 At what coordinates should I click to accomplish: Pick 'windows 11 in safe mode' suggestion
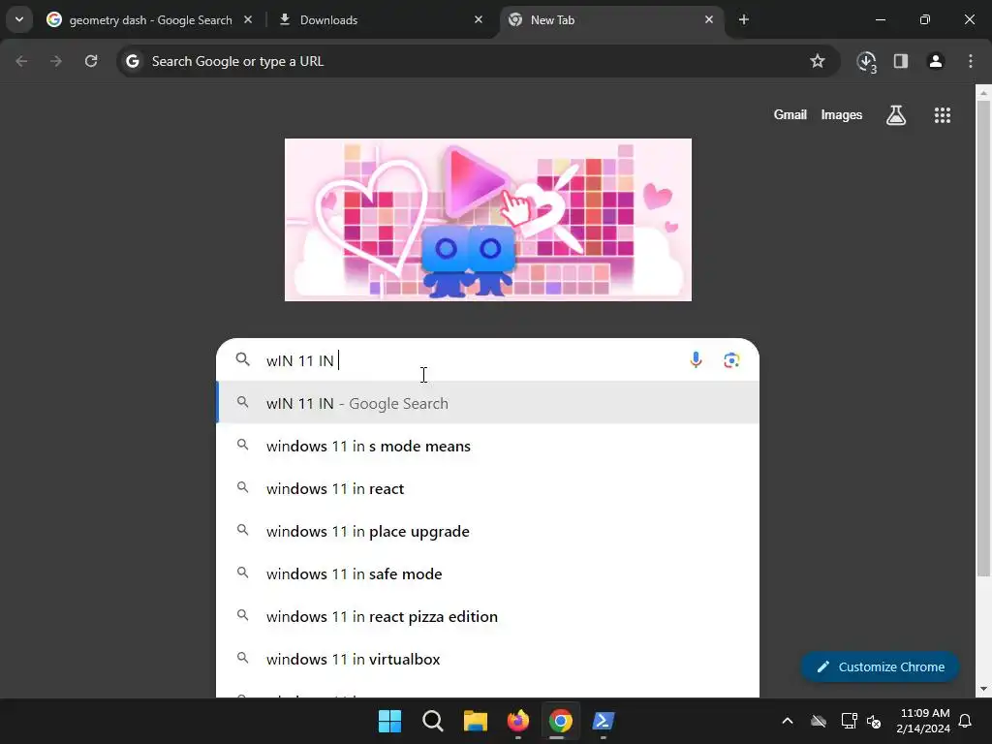pos(488,573)
